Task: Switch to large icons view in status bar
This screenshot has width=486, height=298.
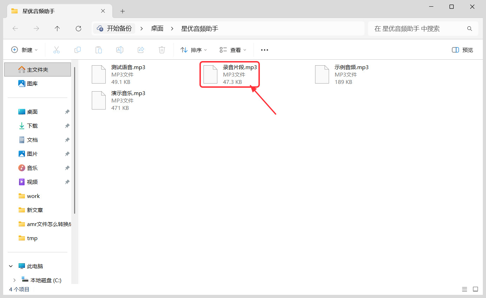Action: (x=475, y=290)
